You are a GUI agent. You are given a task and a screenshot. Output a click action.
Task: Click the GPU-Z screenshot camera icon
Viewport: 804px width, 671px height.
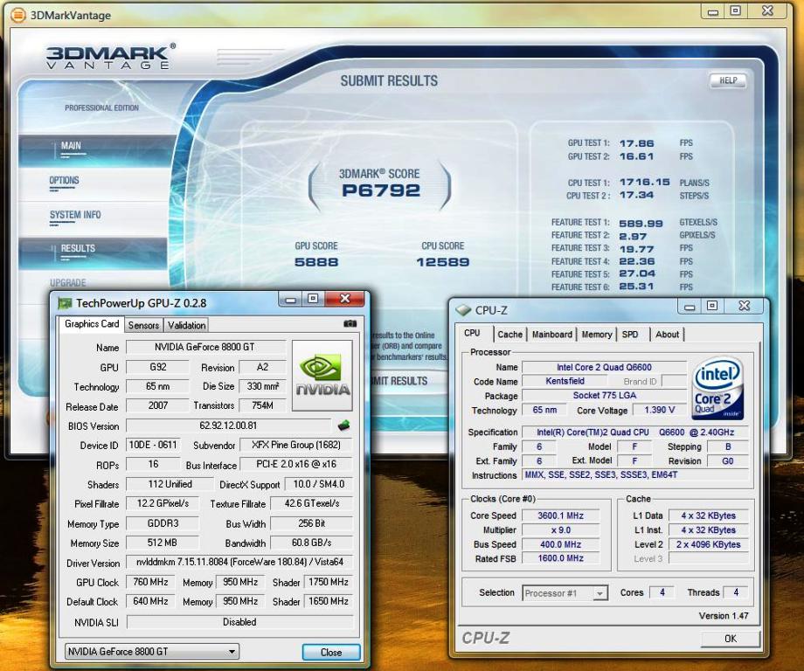[350, 323]
